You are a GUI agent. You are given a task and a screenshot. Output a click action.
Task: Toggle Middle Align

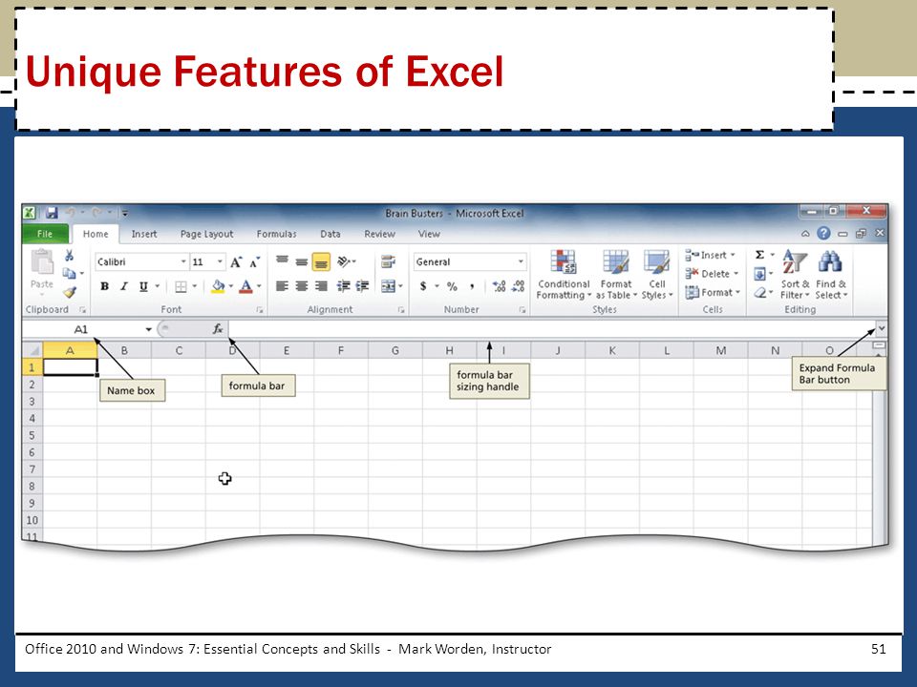click(301, 261)
